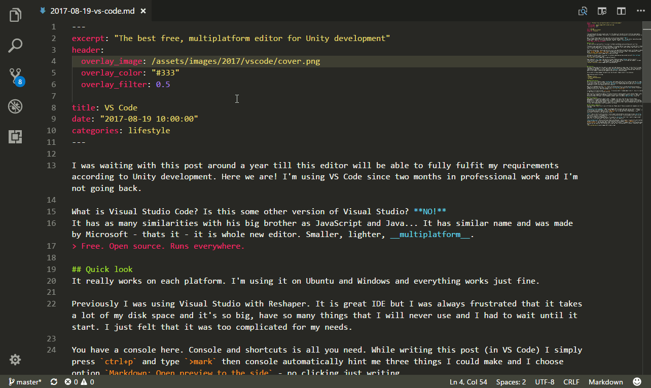This screenshot has width=651, height=388.
Task: Click the sync changes icon in status bar
Action: [x=54, y=382]
